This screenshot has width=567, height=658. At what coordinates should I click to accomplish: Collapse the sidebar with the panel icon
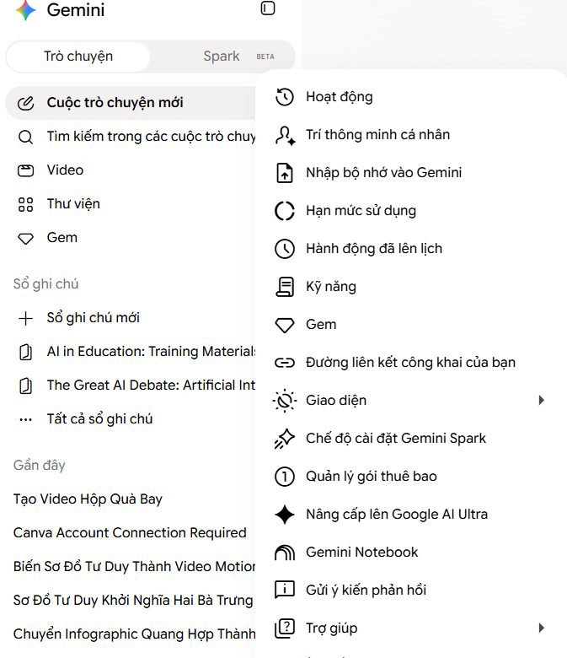pos(268,8)
